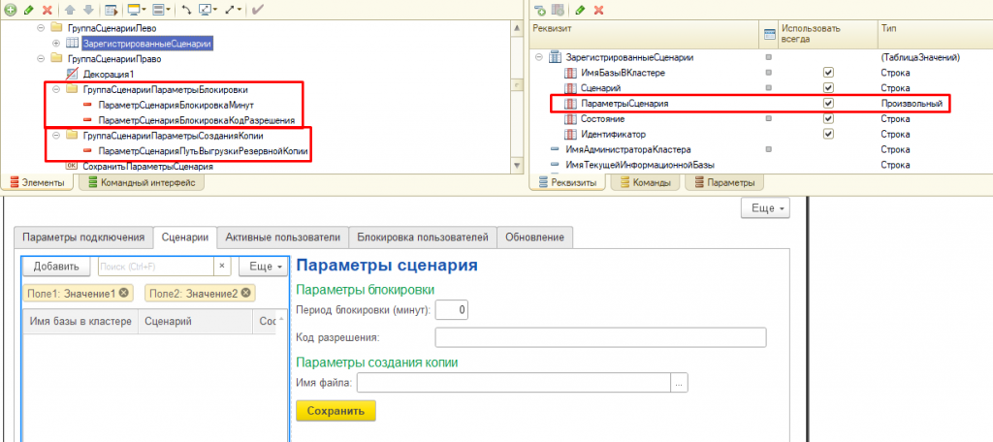Remove the 'Поле1: Значение1' filter tag
The height and width of the screenshot is (442, 993).
point(123,293)
